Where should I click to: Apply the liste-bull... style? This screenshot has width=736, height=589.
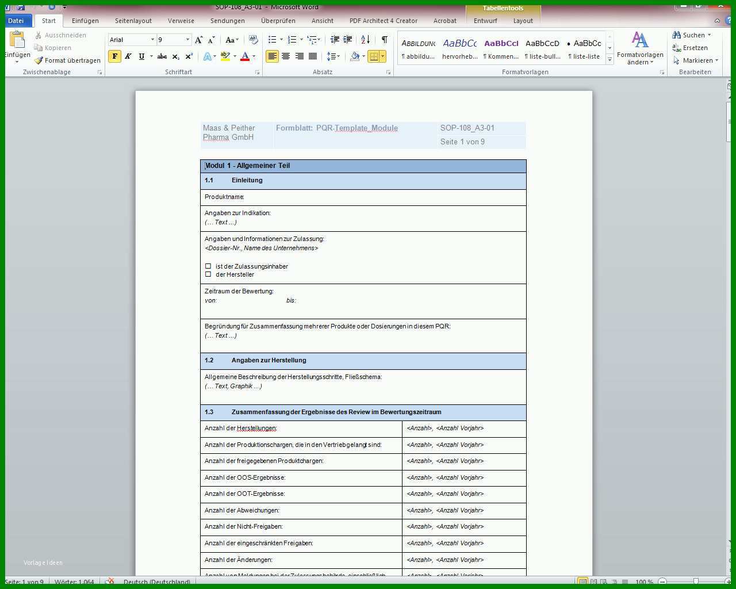tap(542, 49)
